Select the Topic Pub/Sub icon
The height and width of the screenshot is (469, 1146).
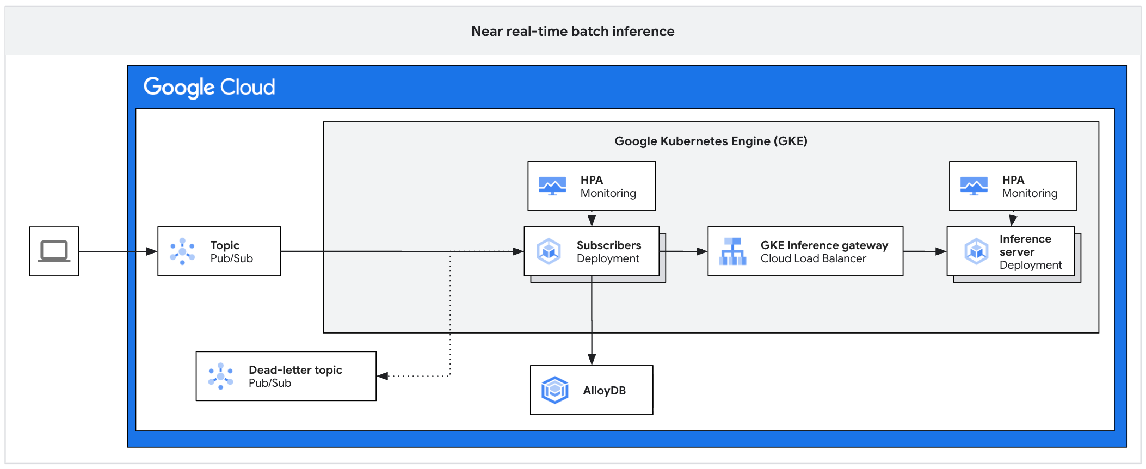(x=182, y=251)
